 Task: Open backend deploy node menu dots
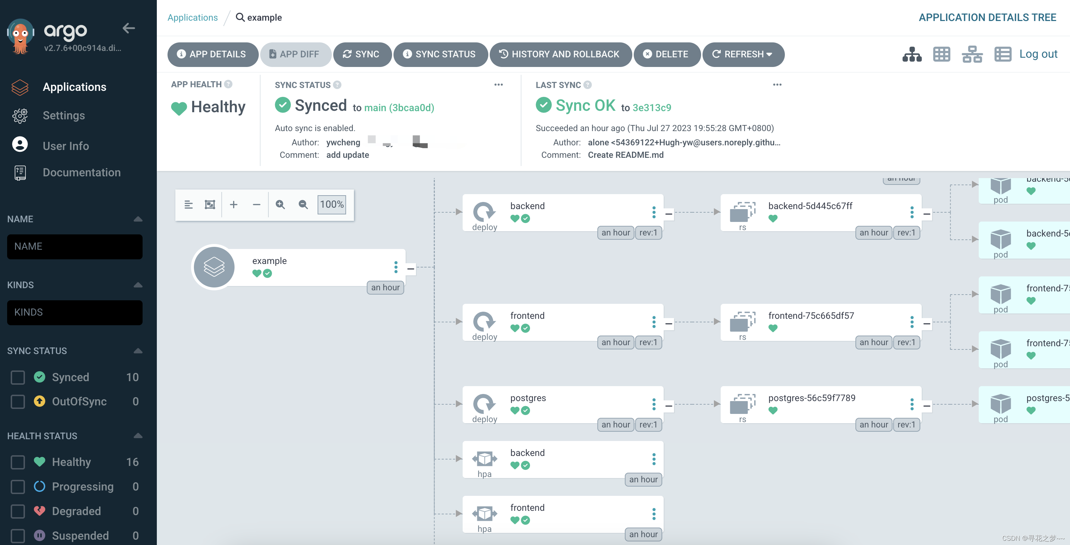[x=654, y=213]
